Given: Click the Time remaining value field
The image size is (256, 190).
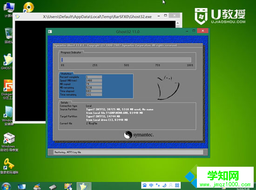Looking at the screenshot, I should 94,95.
